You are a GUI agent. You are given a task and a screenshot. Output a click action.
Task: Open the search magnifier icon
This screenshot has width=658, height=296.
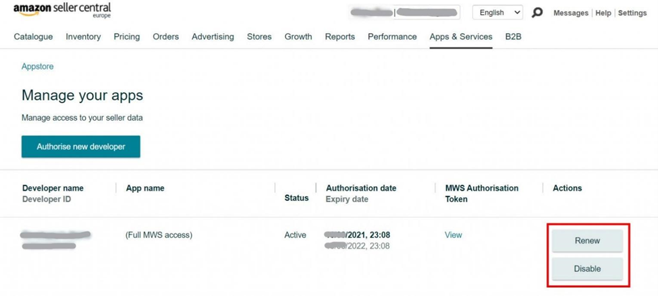(x=537, y=13)
